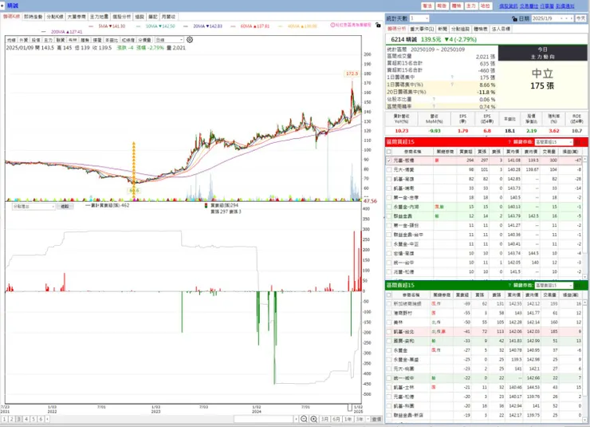Viewport: 590px width, 427px height.
Task: Click the 今天 button
Action: click(581, 18)
